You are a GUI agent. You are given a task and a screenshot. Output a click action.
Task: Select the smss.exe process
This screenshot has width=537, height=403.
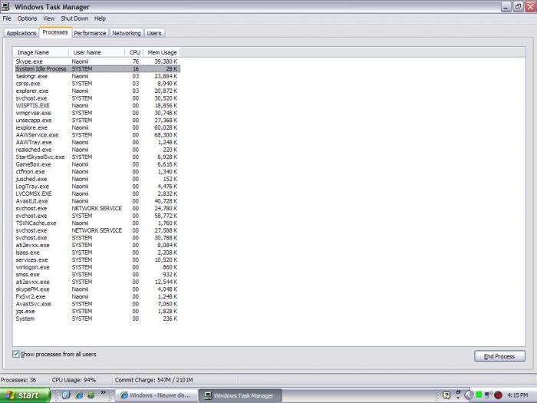pyautogui.click(x=97, y=275)
